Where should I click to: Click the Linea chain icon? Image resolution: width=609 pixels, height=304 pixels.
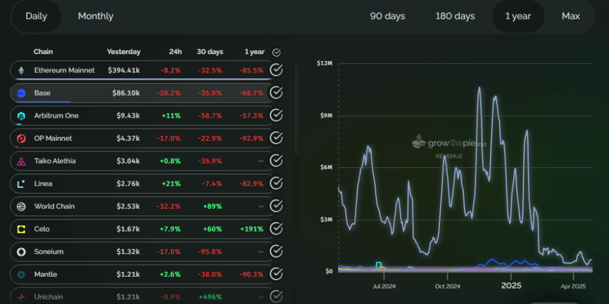[21, 184]
